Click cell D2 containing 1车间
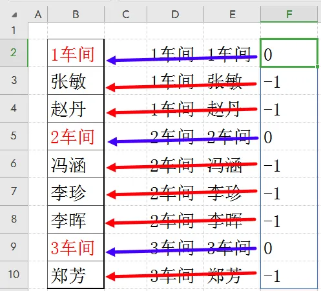Image resolution: width=321 pixels, height=291 pixels. click(x=175, y=53)
